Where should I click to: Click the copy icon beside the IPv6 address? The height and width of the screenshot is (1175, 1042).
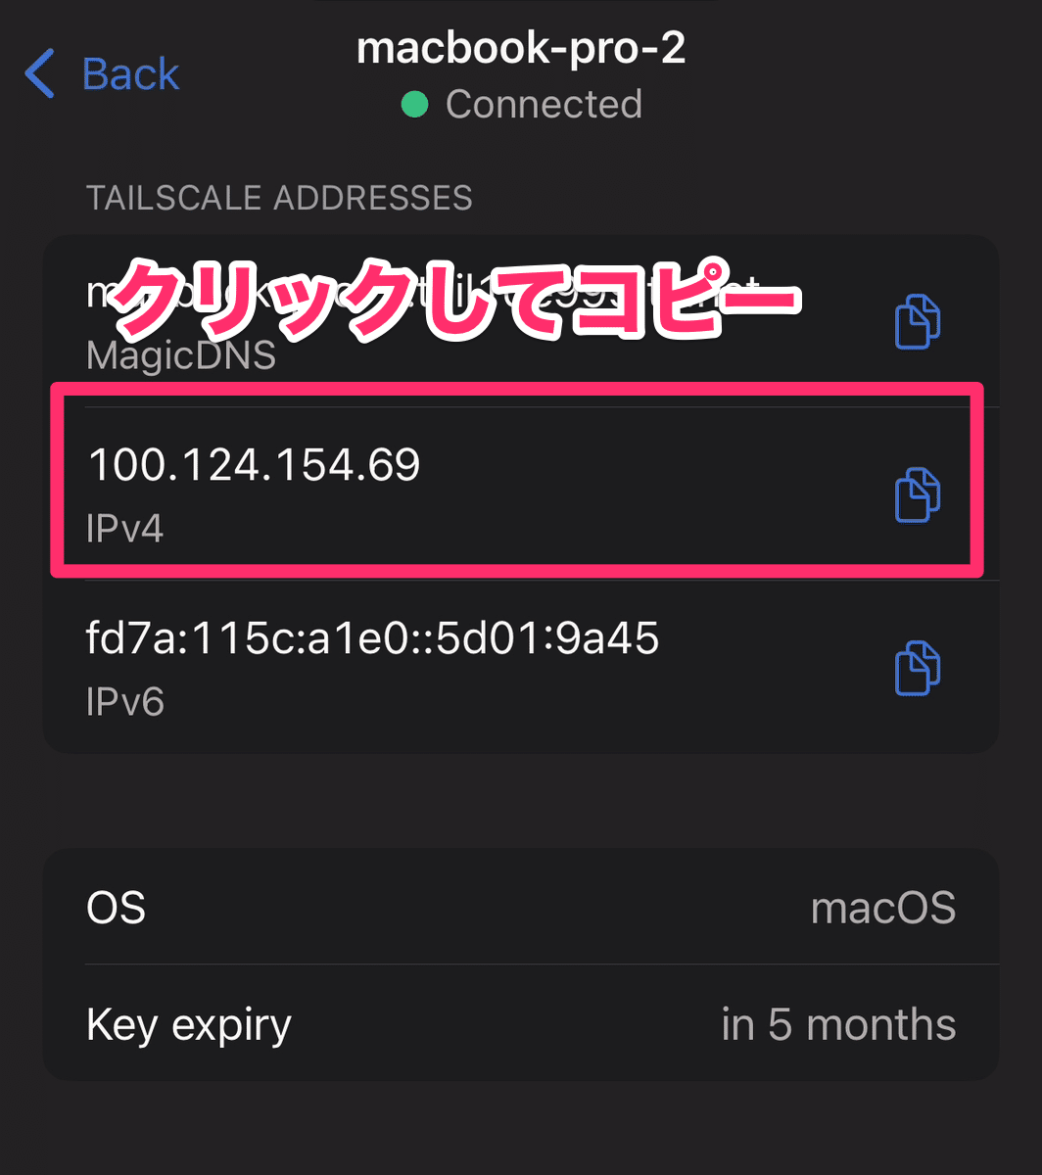coord(917,668)
